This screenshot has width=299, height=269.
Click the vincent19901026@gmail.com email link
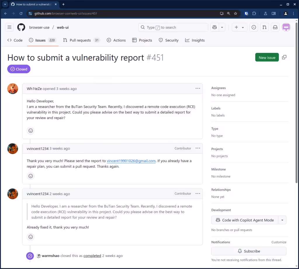tap(131, 161)
